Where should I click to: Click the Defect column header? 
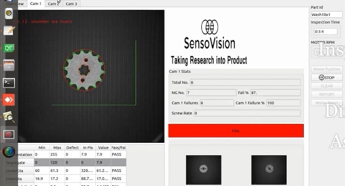point(72,148)
